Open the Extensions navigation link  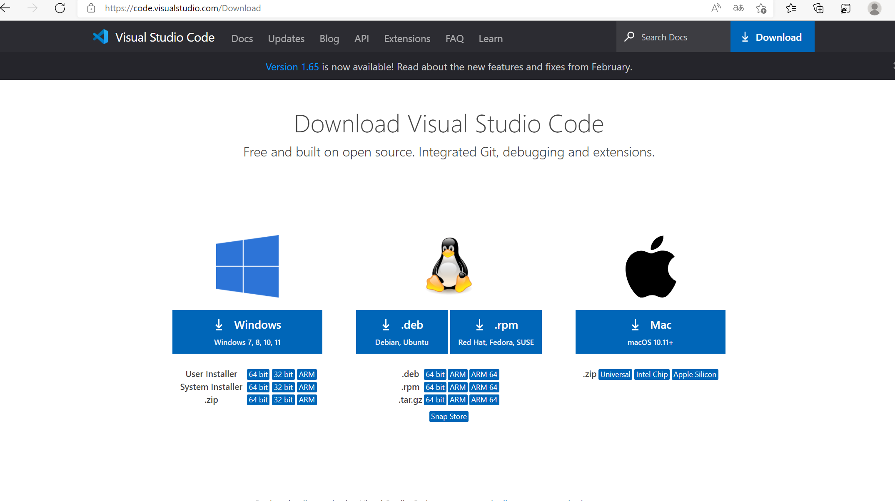pyautogui.click(x=407, y=38)
